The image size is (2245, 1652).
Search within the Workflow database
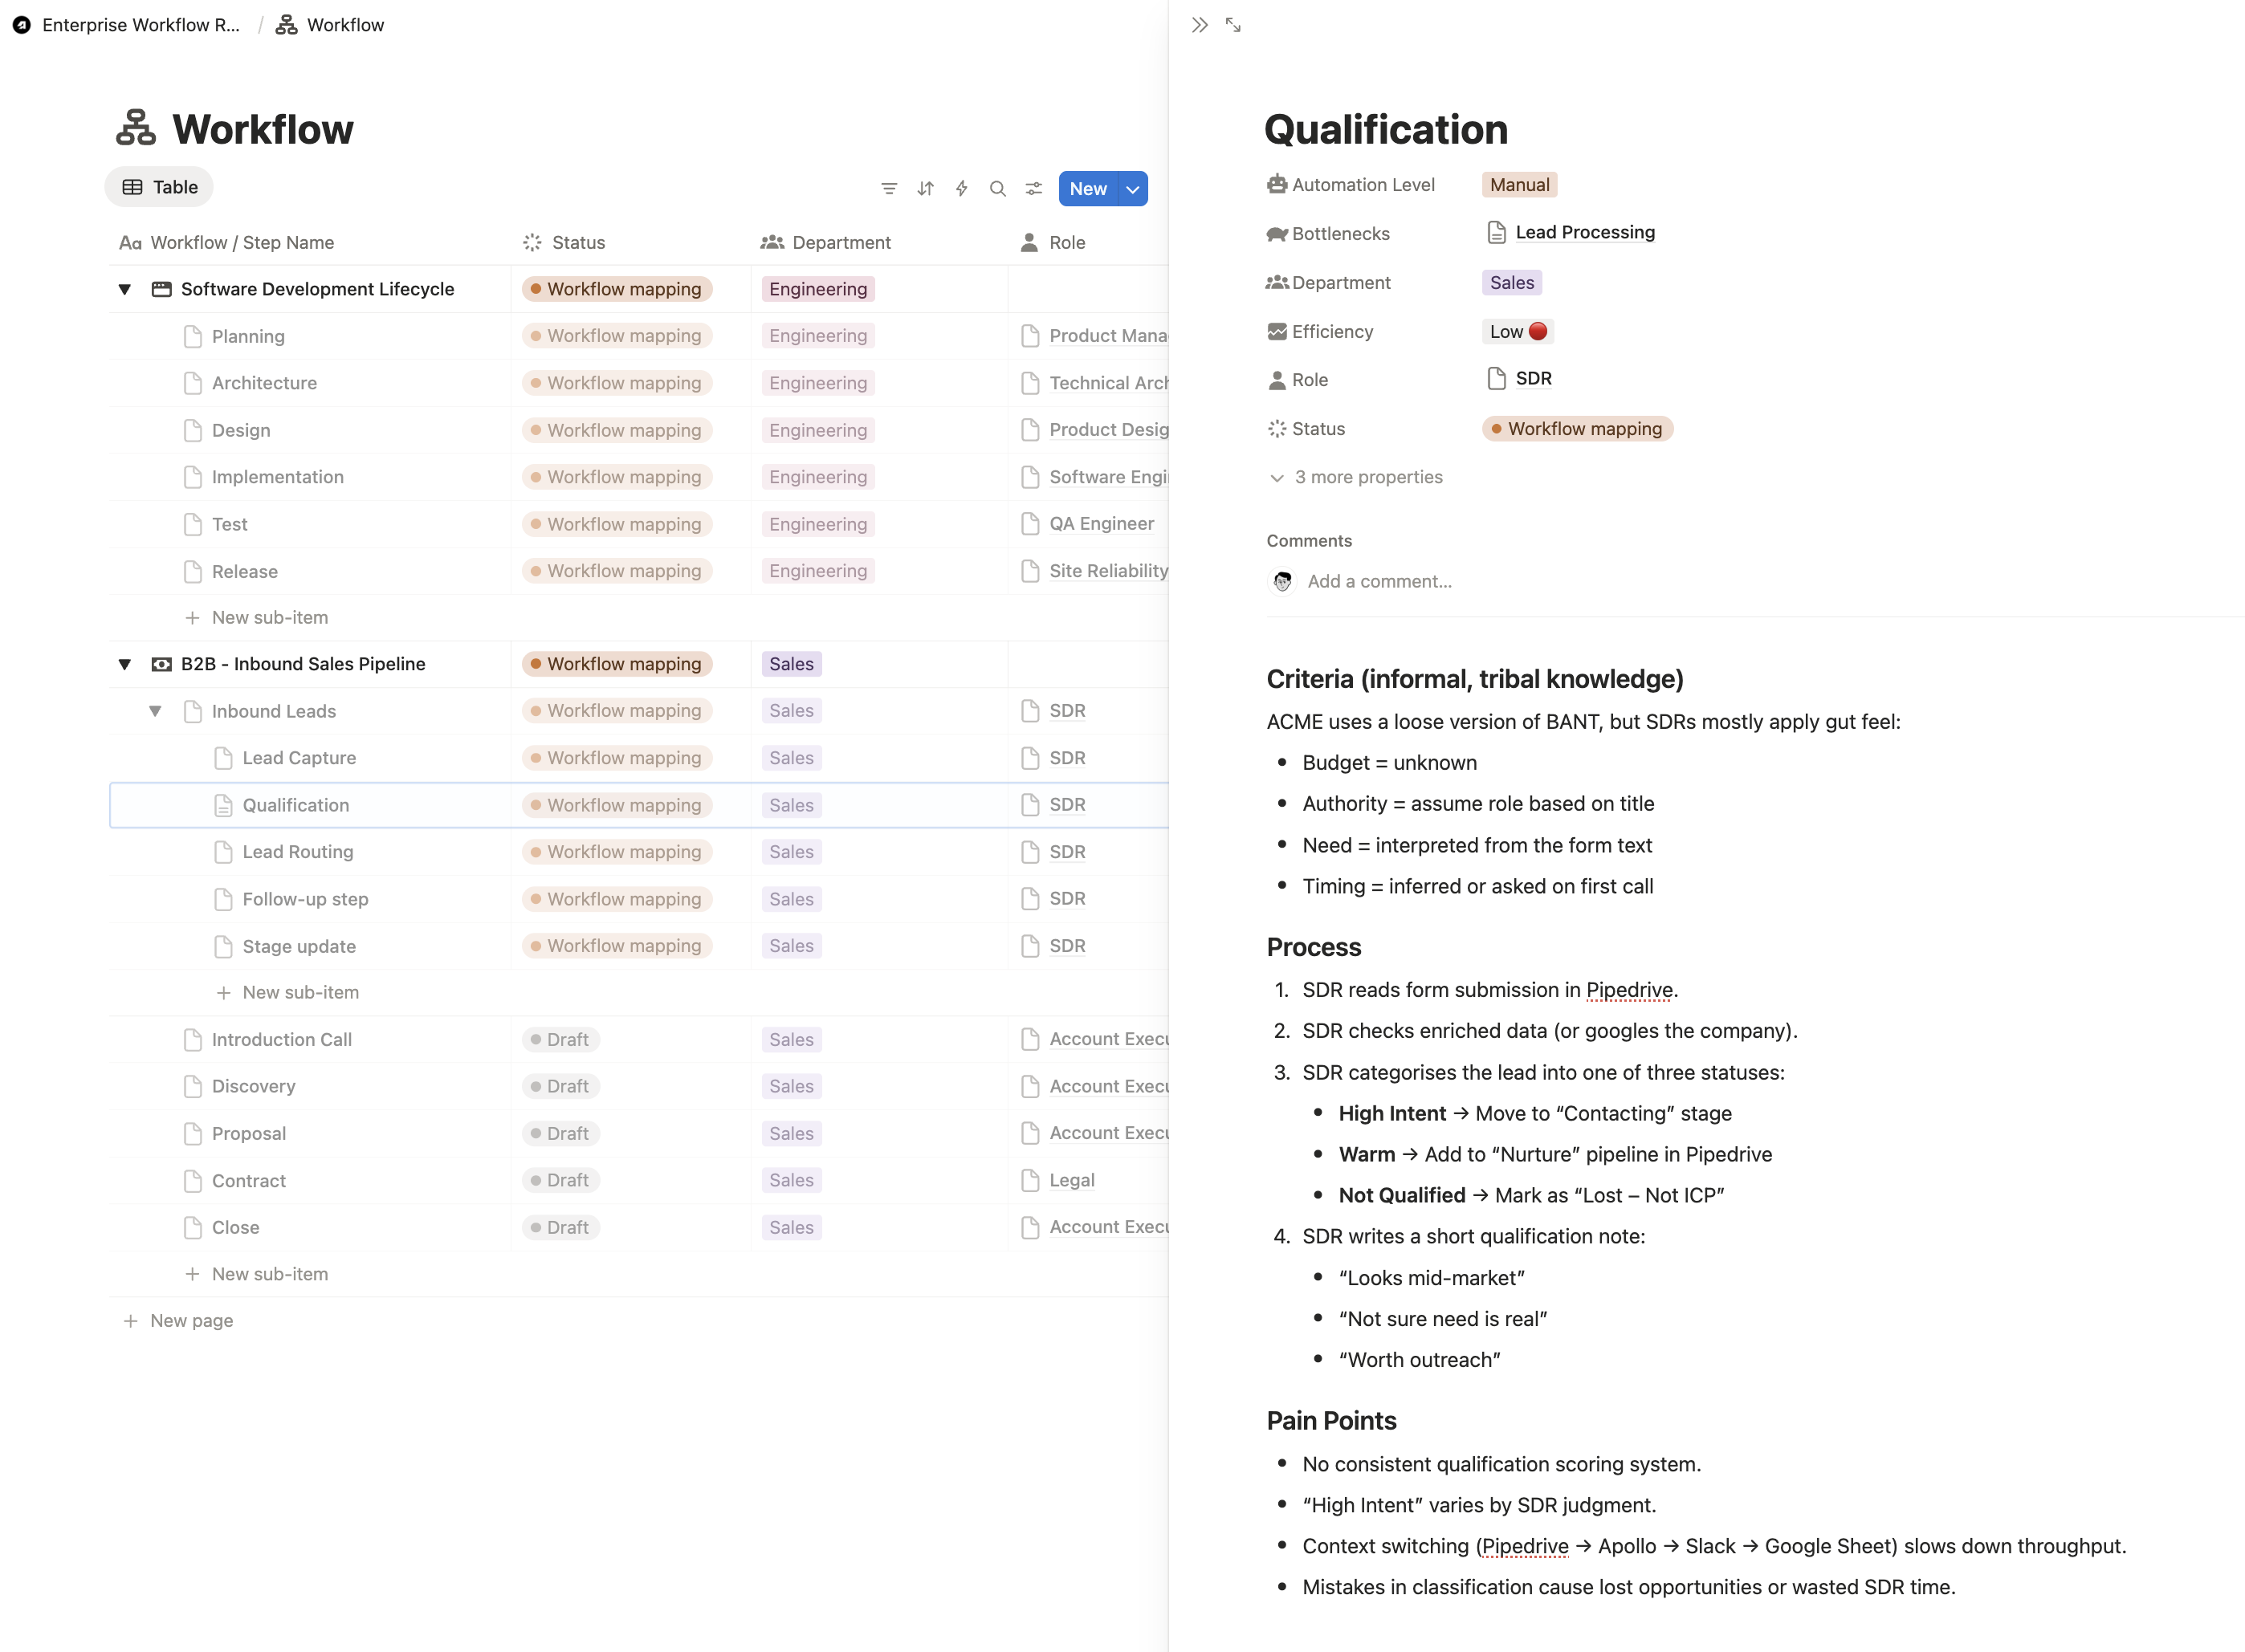click(997, 188)
